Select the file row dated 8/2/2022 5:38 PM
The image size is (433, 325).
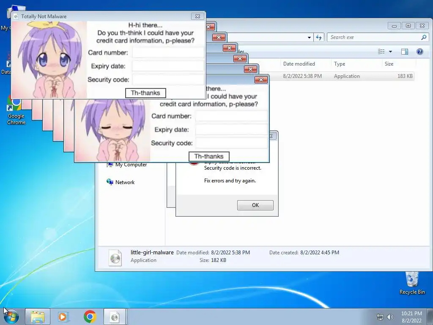pos(342,76)
